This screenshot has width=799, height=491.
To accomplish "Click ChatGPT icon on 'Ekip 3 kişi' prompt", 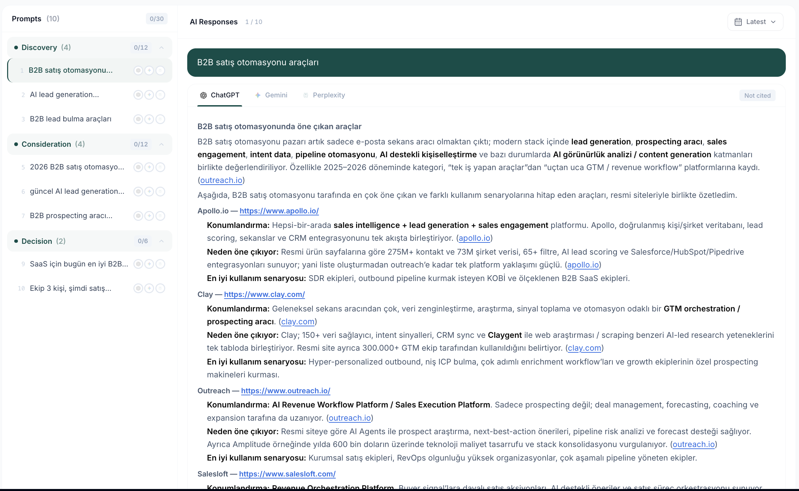I will click(x=138, y=288).
